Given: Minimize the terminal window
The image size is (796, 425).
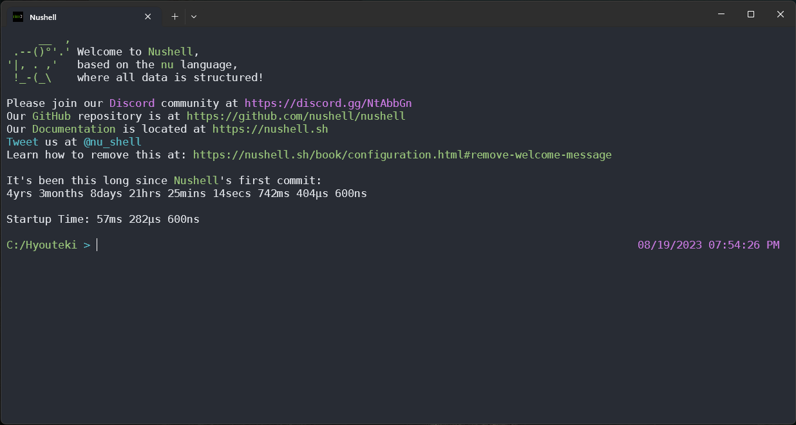Looking at the screenshot, I should pyautogui.click(x=721, y=14).
